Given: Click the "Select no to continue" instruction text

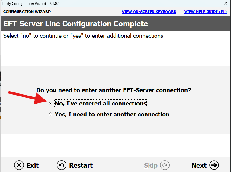Looking at the screenshot, I should [x=83, y=36].
